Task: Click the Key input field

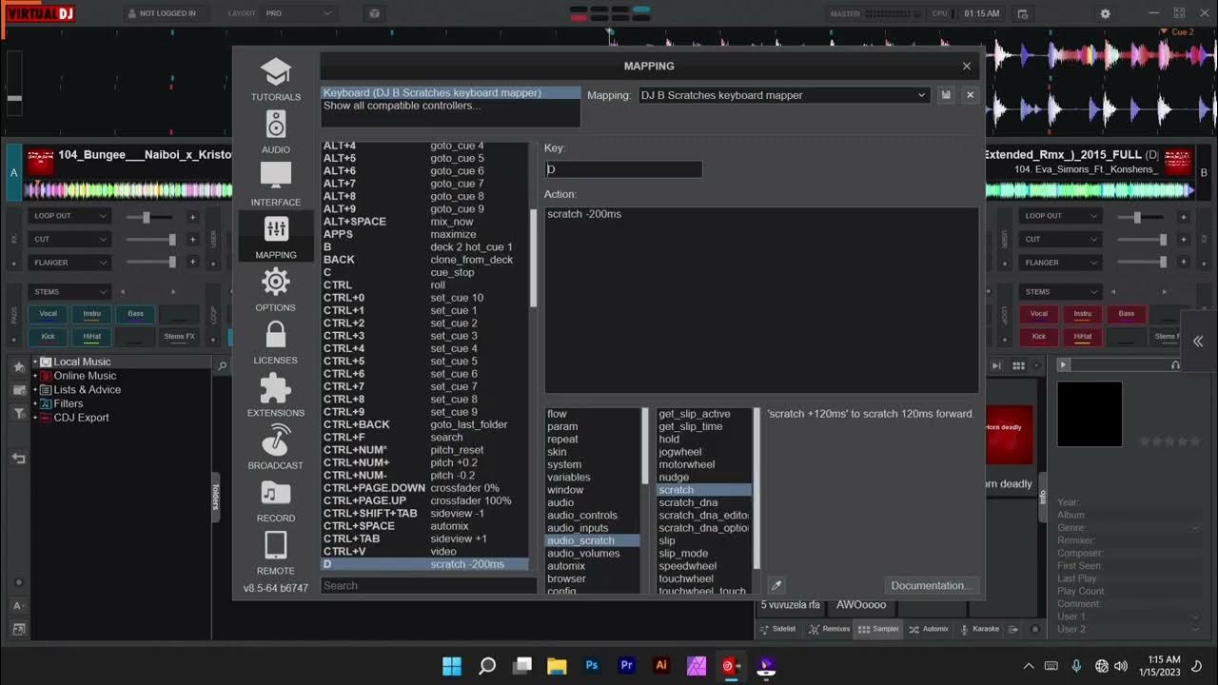Action: tap(623, 169)
